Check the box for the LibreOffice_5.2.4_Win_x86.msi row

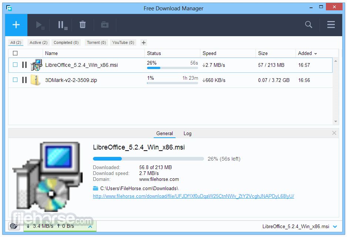15,65
